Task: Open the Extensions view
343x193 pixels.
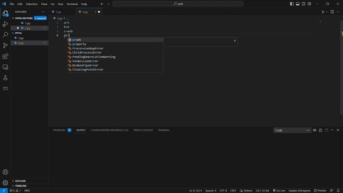Action: [5, 56]
